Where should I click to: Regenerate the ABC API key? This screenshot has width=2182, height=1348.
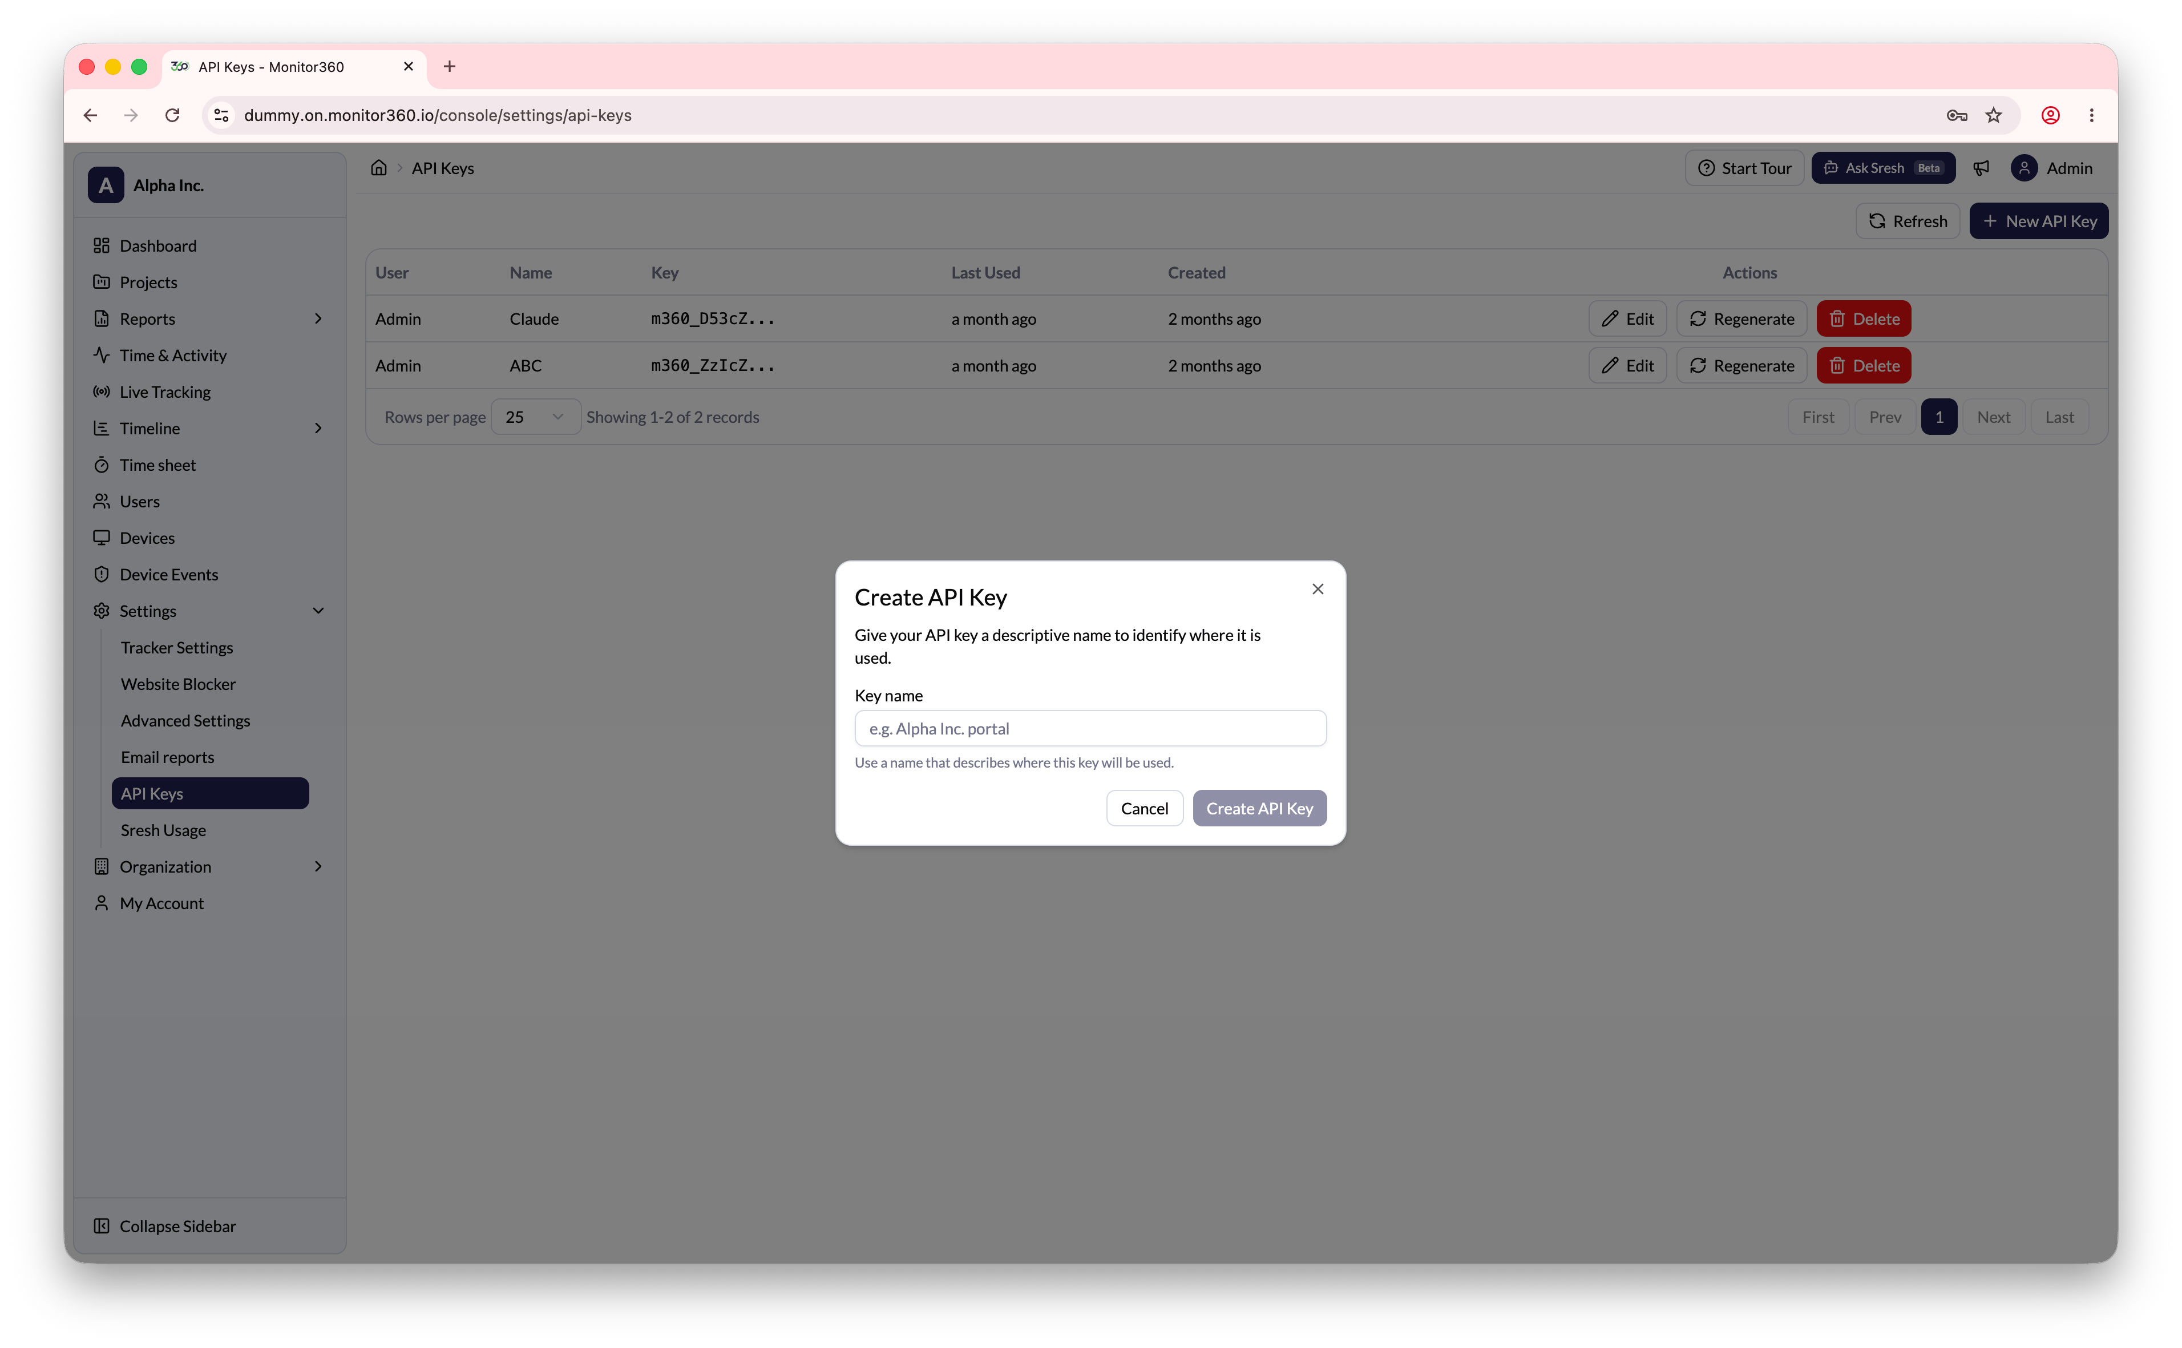[x=1741, y=365]
